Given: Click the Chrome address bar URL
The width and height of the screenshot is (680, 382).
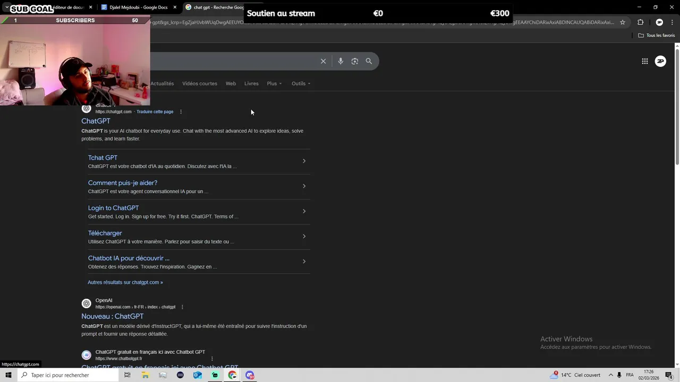Looking at the screenshot, I should tap(381, 22).
